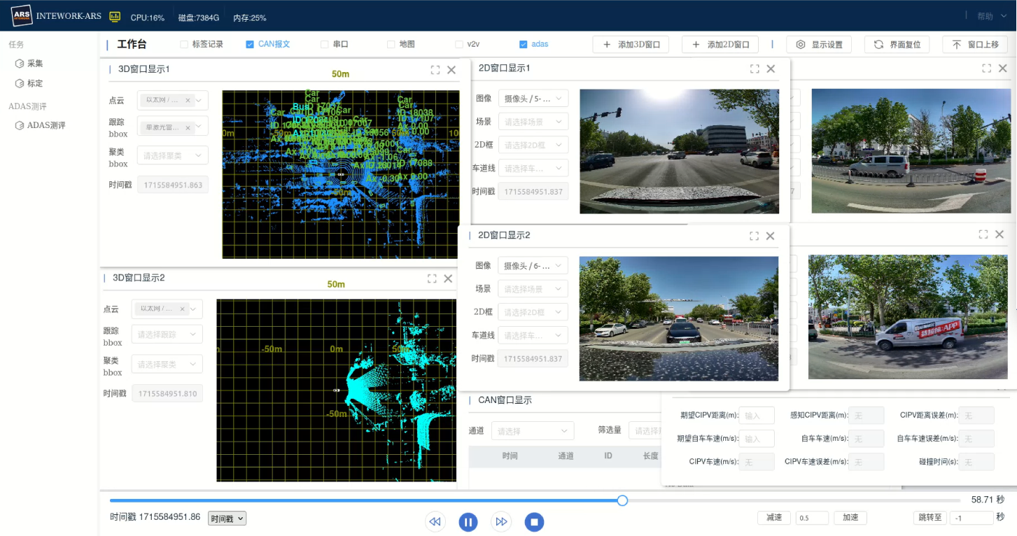Stop the playback with square icon

(x=534, y=522)
